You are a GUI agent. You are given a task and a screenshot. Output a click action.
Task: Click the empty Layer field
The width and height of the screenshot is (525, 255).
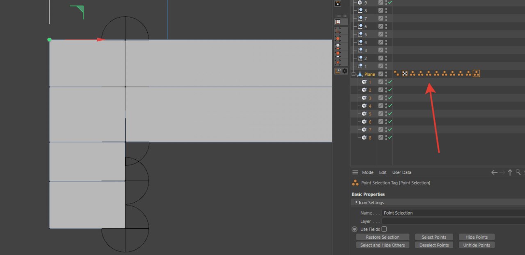(x=453, y=221)
